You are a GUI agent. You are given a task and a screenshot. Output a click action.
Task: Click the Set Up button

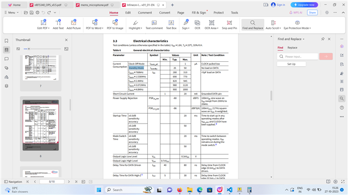pos(291,64)
